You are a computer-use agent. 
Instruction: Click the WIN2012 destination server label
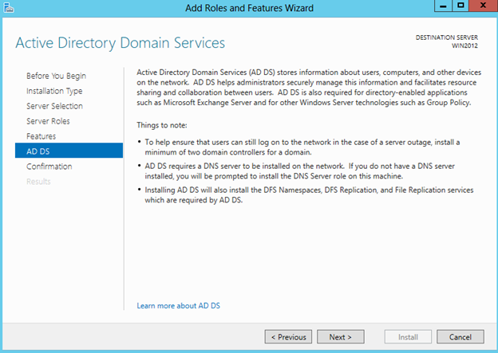click(x=468, y=46)
